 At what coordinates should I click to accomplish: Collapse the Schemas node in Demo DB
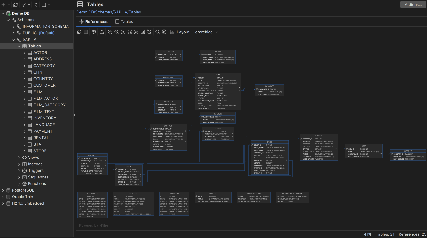click(x=8, y=20)
